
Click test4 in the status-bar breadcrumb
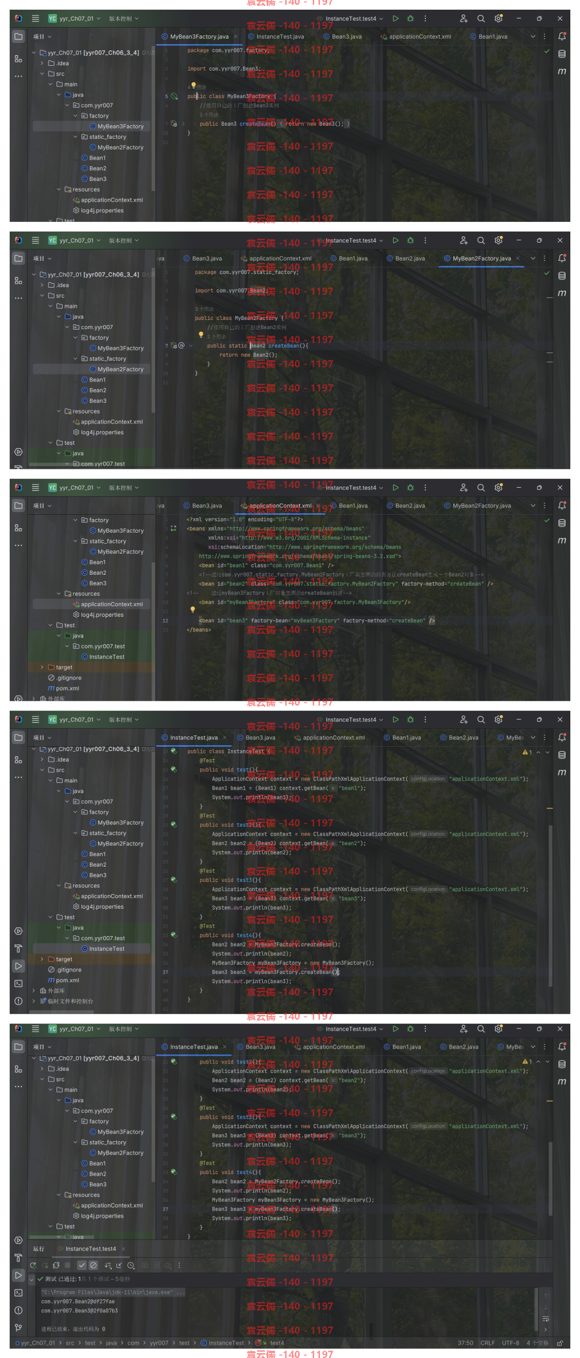[x=277, y=1343]
